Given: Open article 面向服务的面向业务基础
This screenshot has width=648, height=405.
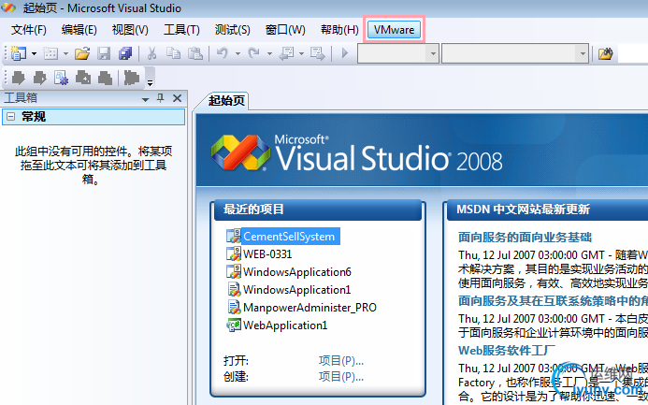Looking at the screenshot, I should [x=525, y=238].
